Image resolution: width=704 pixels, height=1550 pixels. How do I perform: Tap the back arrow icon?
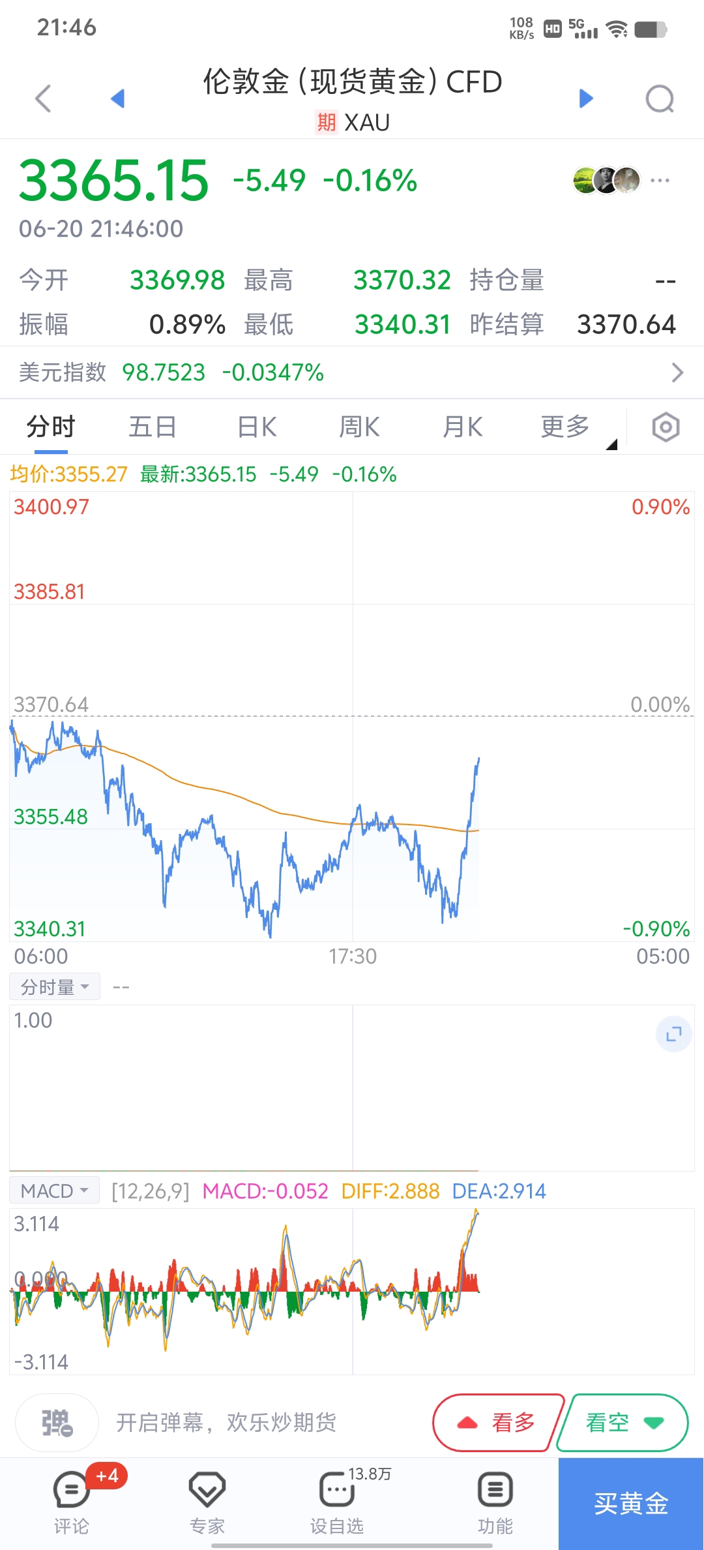(x=43, y=99)
